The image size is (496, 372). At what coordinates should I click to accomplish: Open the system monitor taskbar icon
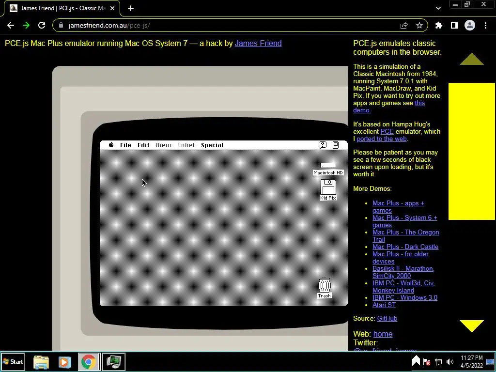[114, 362]
